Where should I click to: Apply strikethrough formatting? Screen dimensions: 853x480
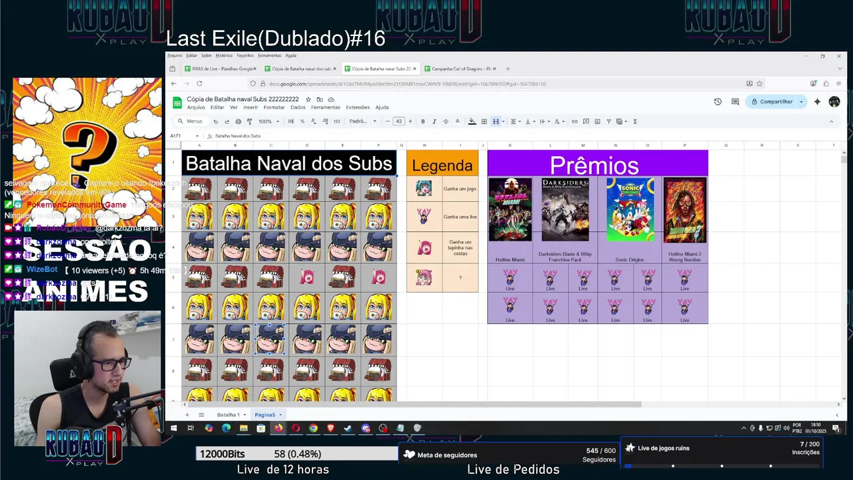(445, 121)
